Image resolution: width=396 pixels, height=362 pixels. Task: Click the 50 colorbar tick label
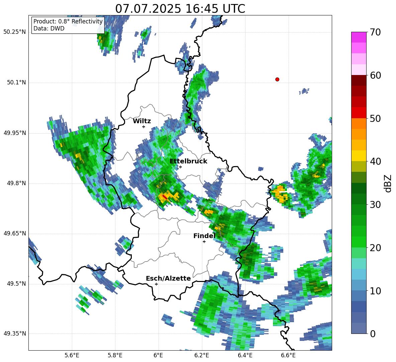[375, 118]
